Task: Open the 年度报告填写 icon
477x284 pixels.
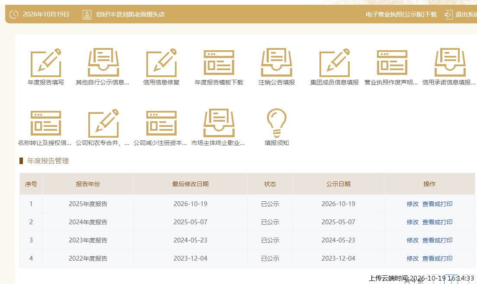Action: [x=46, y=63]
